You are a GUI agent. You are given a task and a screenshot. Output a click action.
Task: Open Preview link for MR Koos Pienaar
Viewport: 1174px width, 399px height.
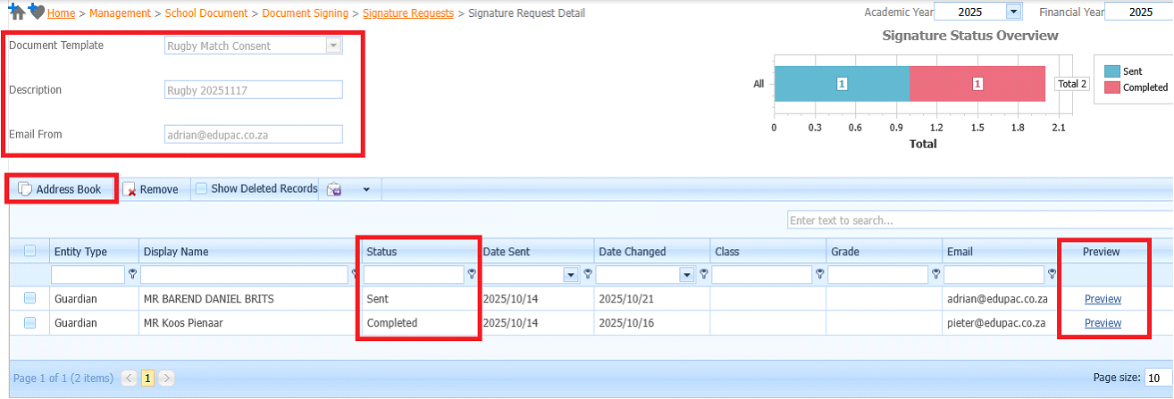click(x=1103, y=323)
